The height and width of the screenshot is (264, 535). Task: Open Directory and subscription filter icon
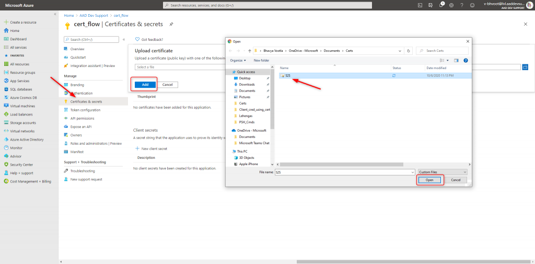coord(431,5)
